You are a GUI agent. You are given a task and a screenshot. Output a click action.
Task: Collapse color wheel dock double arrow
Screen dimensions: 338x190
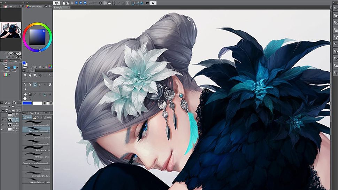(24, 2)
